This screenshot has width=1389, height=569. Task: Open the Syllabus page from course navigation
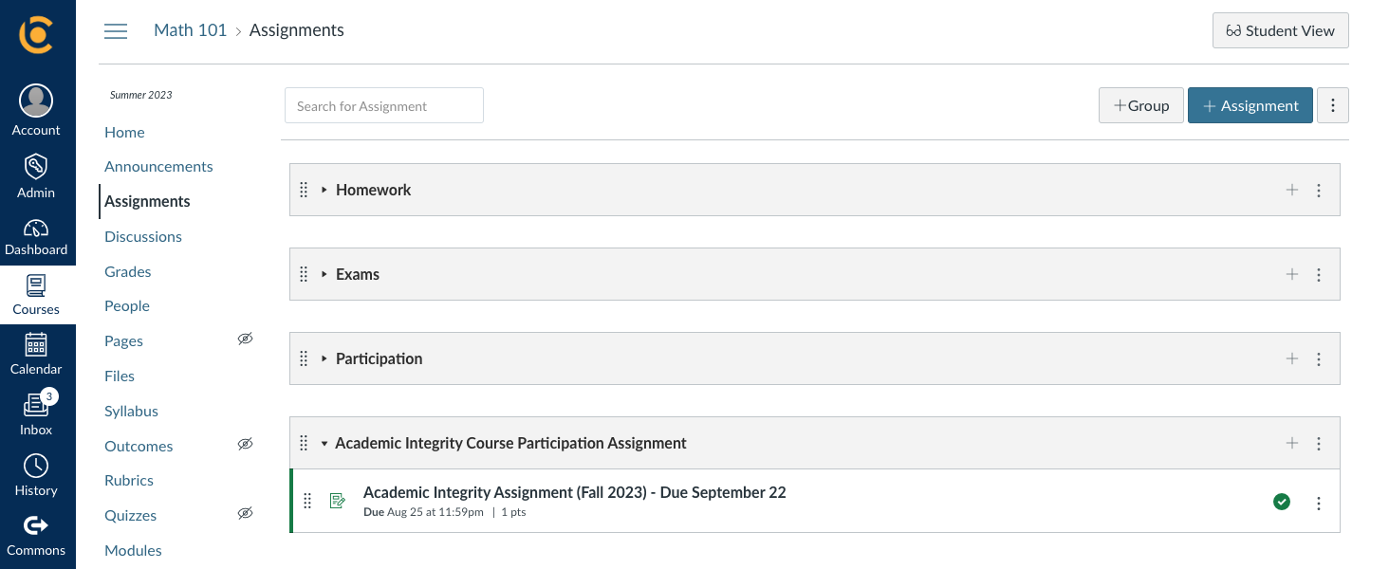point(131,411)
